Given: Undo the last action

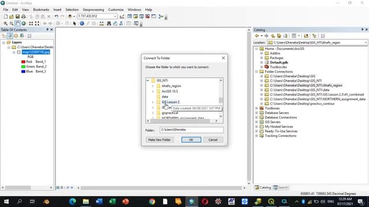Looking at the screenshot, I should tap(57, 17).
